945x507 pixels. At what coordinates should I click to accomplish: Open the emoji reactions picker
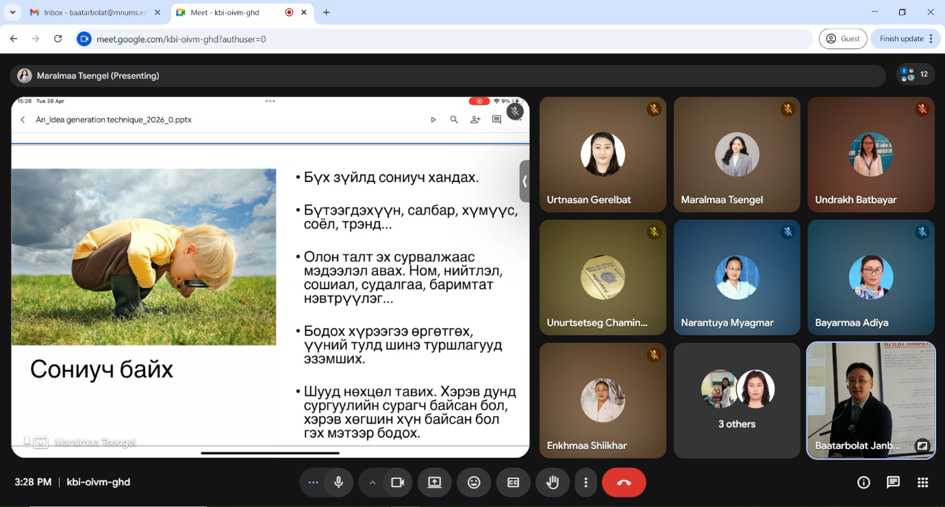click(x=474, y=482)
